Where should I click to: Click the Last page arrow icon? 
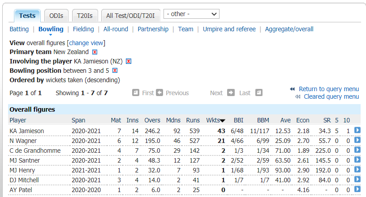(x=258, y=93)
